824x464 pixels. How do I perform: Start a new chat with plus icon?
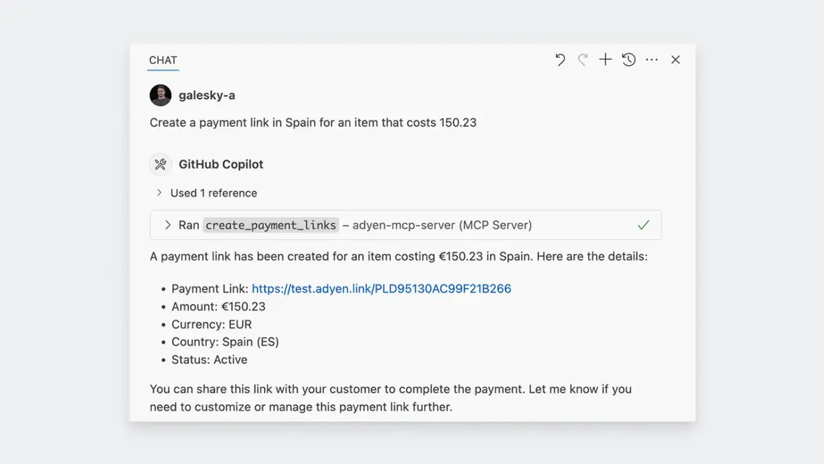point(605,59)
